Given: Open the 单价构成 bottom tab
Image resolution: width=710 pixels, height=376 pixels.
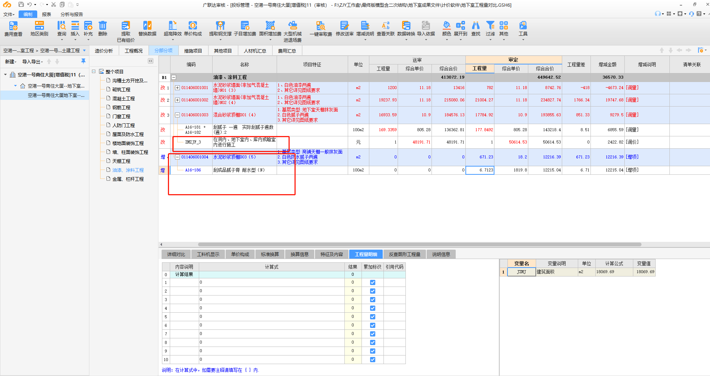Looking at the screenshot, I should [x=240, y=254].
